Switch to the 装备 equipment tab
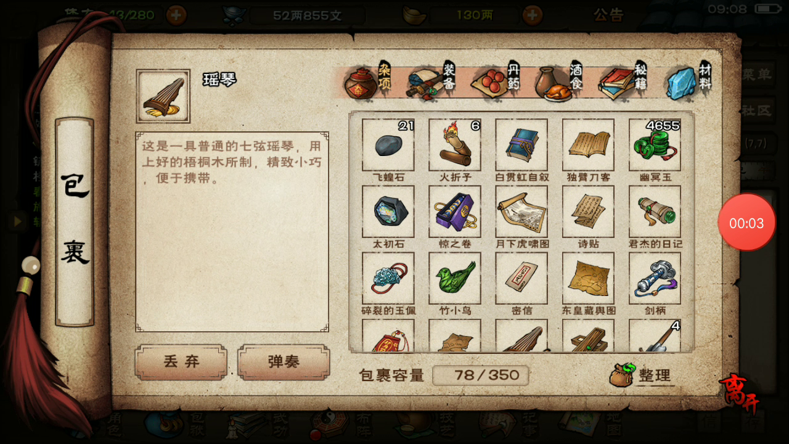The width and height of the screenshot is (789, 444). [431, 81]
